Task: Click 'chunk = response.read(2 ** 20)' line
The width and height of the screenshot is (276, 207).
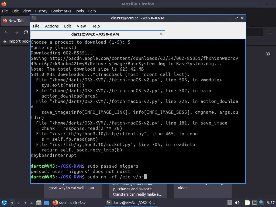Action: 82,128
